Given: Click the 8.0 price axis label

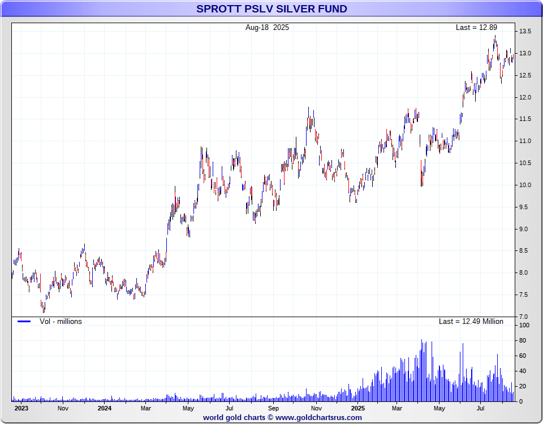Looking at the screenshot, I should coord(525,272).
